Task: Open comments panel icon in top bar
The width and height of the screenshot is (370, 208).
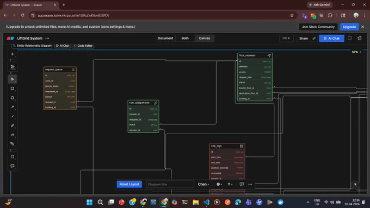Action: pos(349,38)
